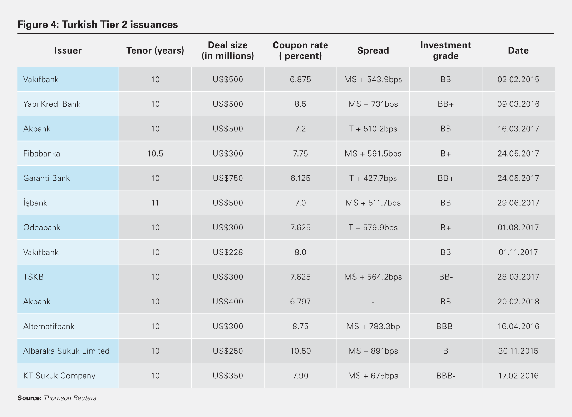
Task: Click the MS + 731bps spread cell
Action: 373,104
